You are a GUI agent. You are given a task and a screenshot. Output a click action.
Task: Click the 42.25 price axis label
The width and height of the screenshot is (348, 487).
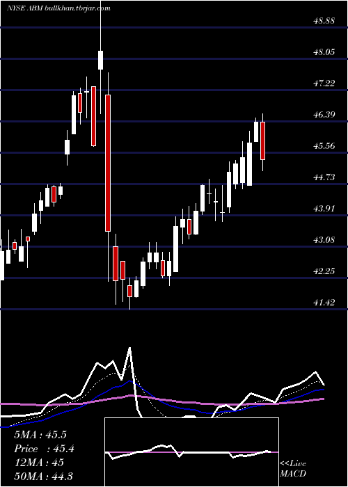click(x=324, y=271)
